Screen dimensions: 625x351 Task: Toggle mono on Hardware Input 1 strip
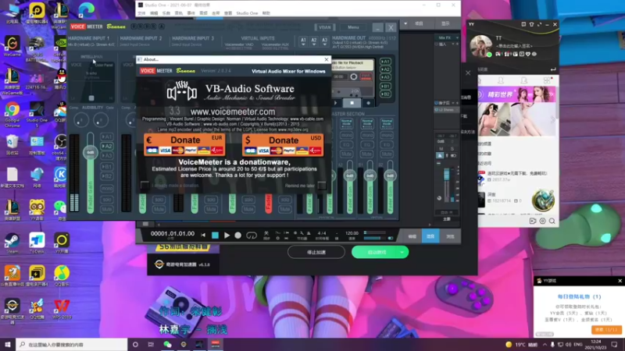[x=107, y=188]
